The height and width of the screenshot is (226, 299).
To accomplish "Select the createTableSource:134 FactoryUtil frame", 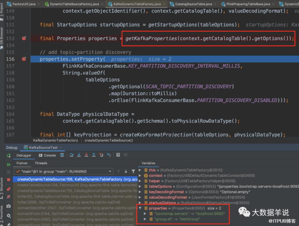I will (75, 185).
